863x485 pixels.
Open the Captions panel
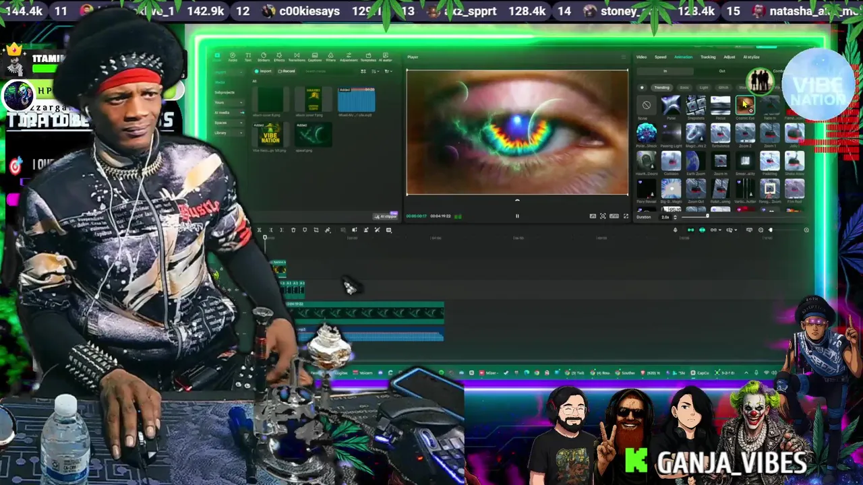[x=315, y=57]
